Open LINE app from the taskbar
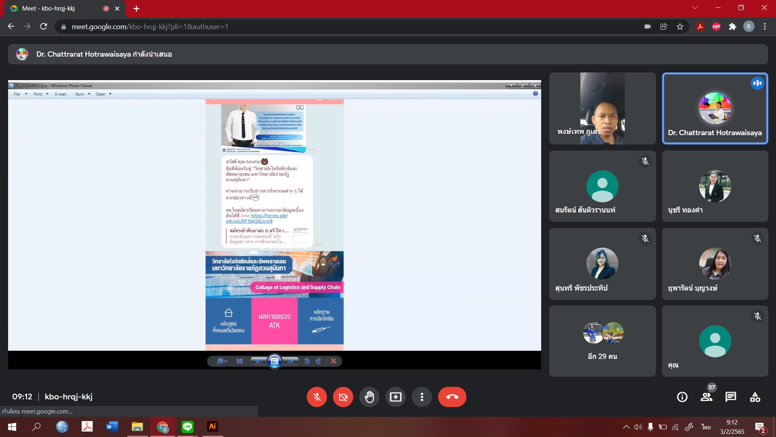 188,426
